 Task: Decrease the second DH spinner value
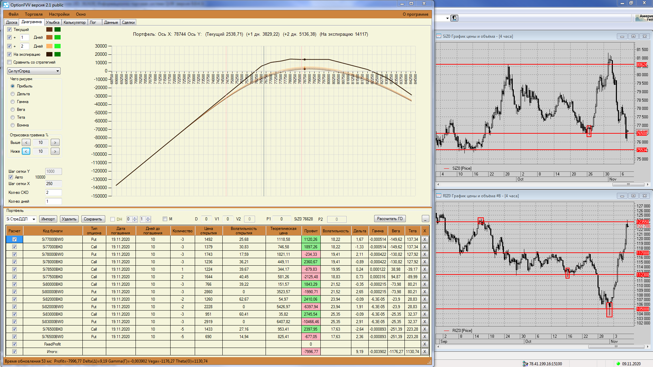[x=148, y=221]
